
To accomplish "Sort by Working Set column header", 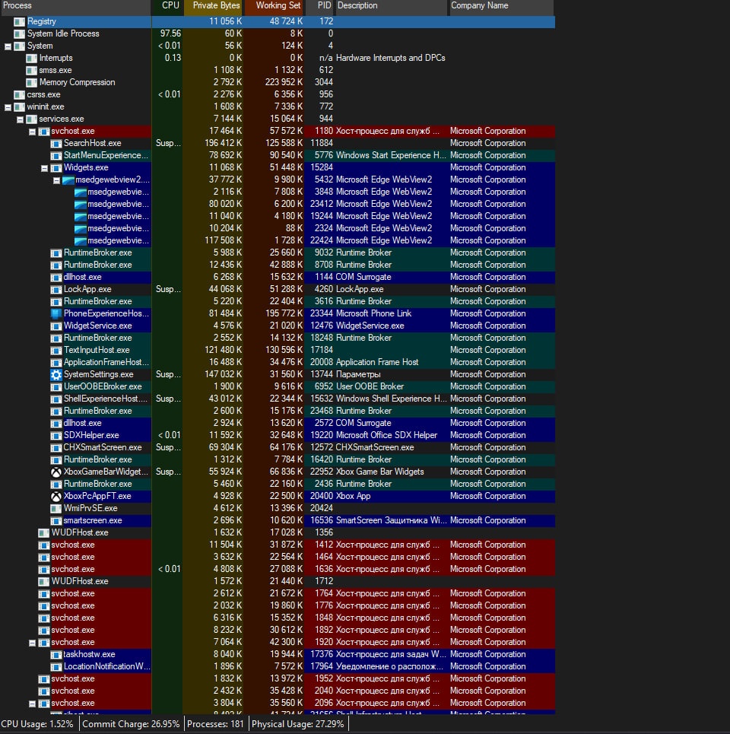I will click(275, 5).
